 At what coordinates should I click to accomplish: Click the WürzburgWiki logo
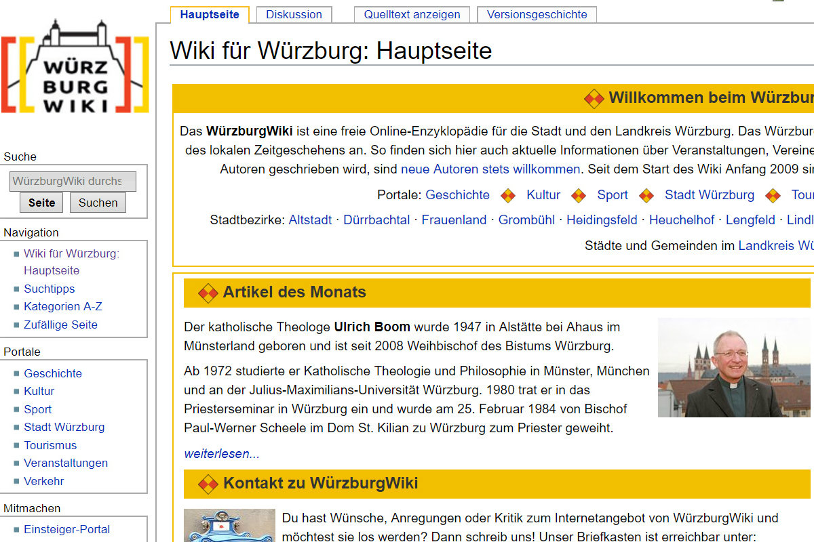[x=75, y=66]
